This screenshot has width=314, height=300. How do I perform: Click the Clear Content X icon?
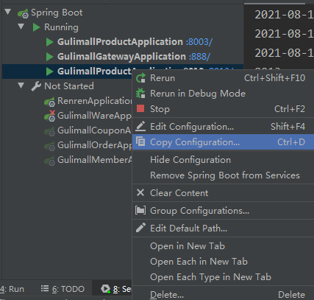pos(140,192)
